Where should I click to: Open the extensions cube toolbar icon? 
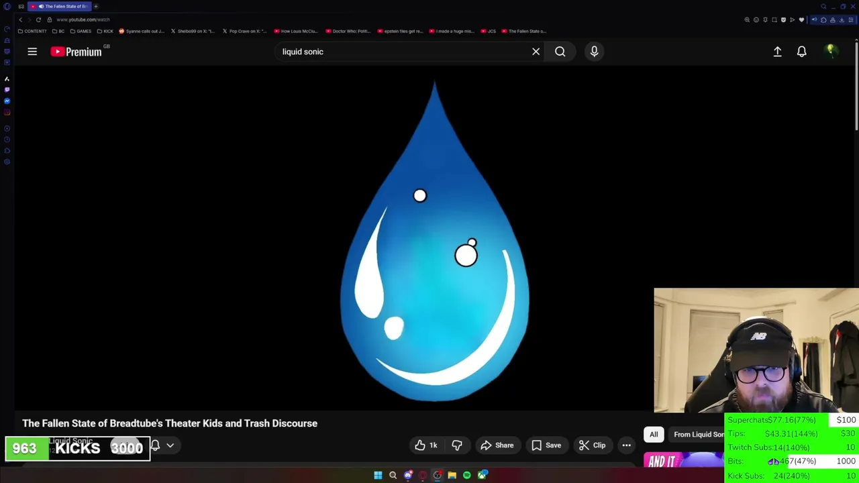pos(823,19)
